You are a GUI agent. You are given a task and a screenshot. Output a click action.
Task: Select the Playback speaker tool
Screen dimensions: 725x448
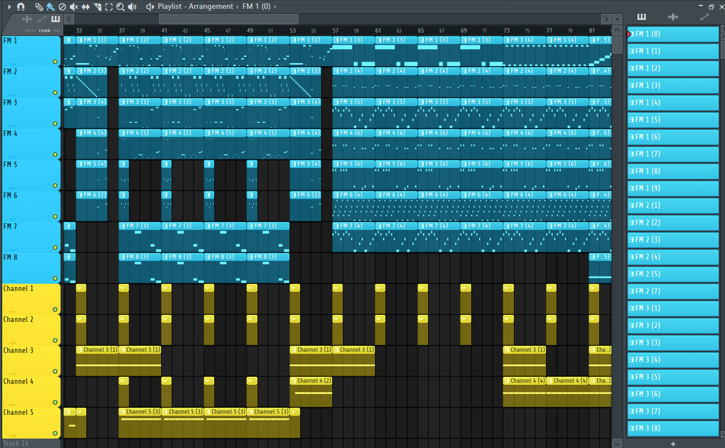point(132,7)
